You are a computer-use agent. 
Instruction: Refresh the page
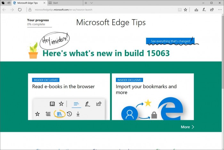pyautogui.click(x=20, y=10)
